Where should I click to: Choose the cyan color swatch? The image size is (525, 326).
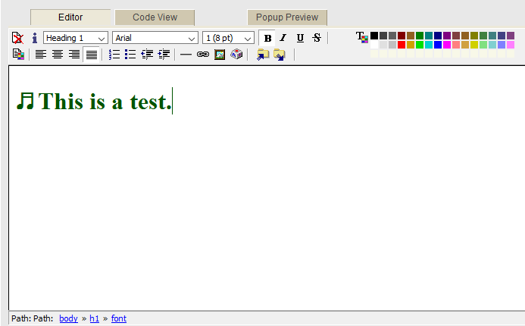[429, 45]
